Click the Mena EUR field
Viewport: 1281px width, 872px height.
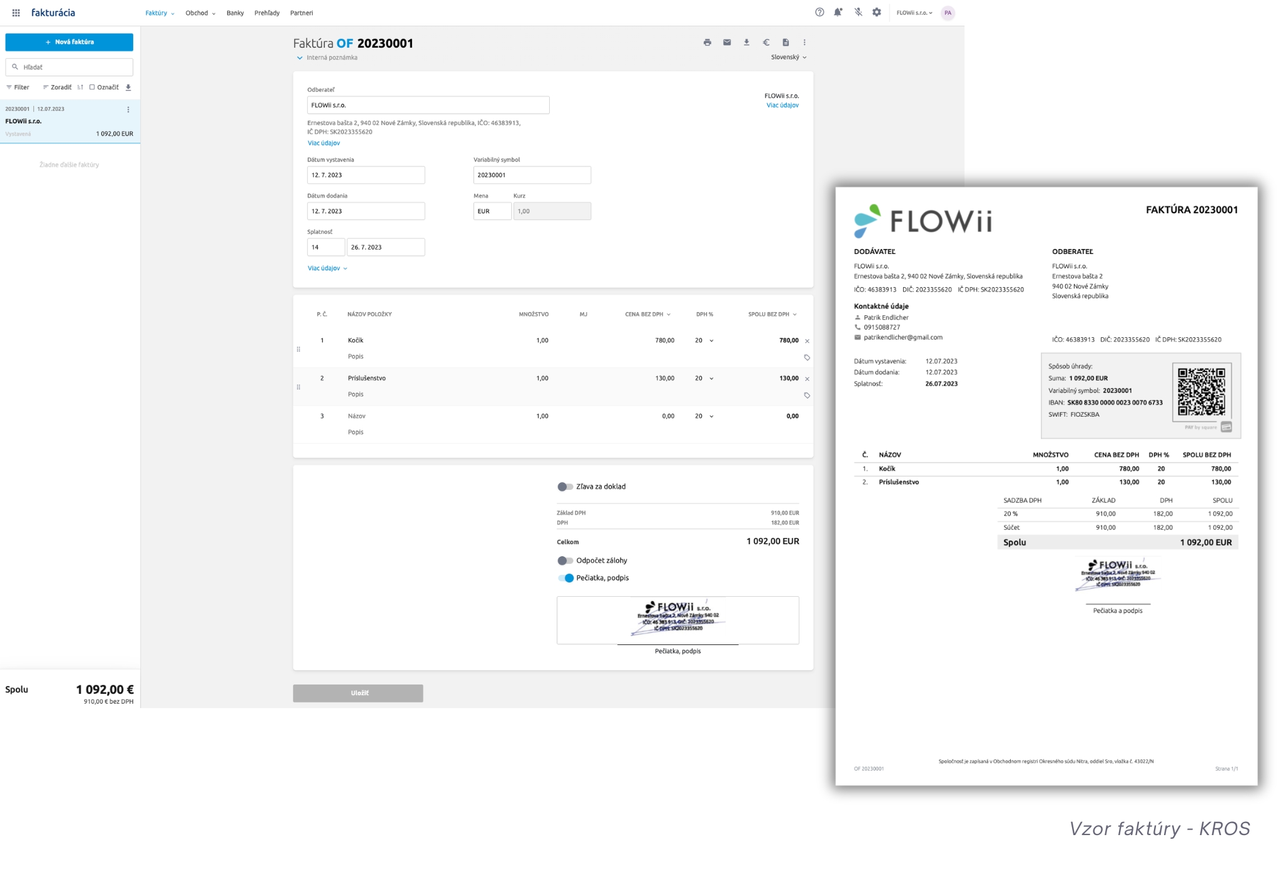[492, 211]
